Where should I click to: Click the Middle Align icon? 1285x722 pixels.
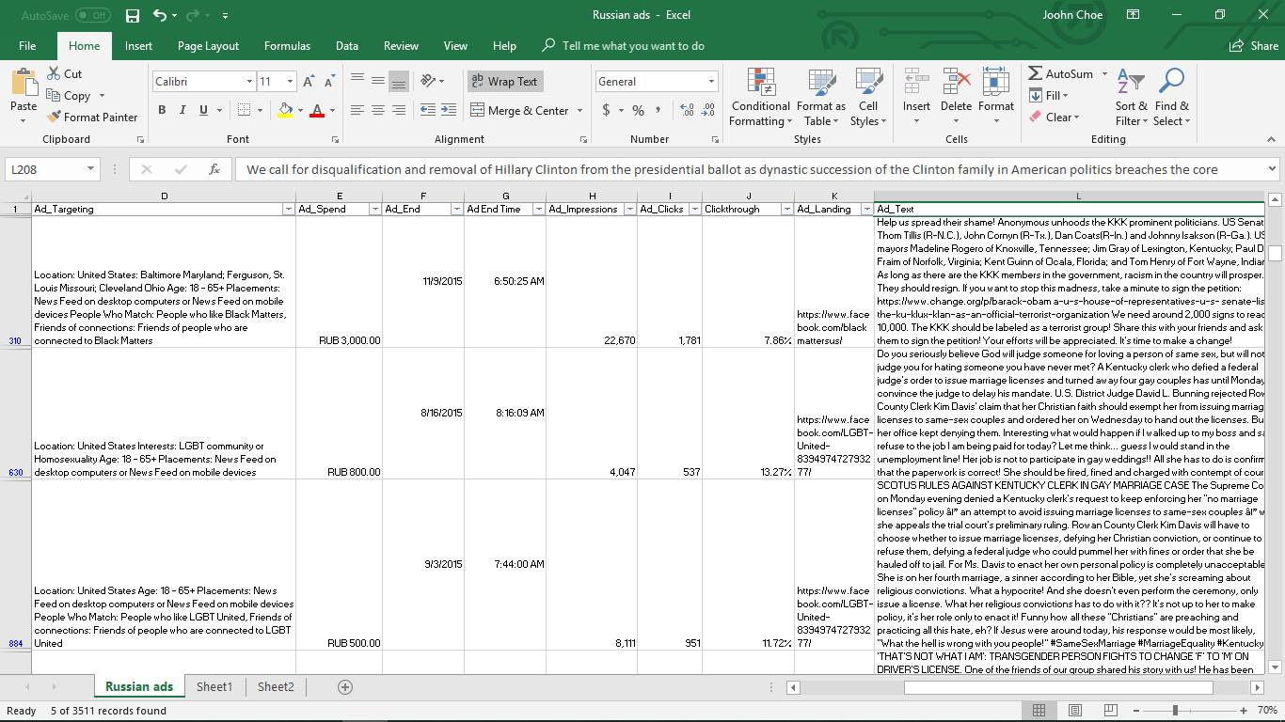(x=377, y=81)
